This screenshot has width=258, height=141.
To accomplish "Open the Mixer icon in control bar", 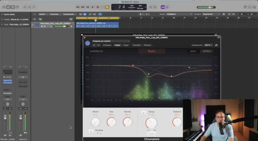I will [29, 7].
